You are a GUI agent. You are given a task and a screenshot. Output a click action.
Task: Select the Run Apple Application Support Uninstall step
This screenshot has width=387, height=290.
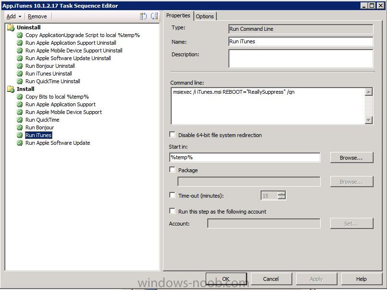71,43
